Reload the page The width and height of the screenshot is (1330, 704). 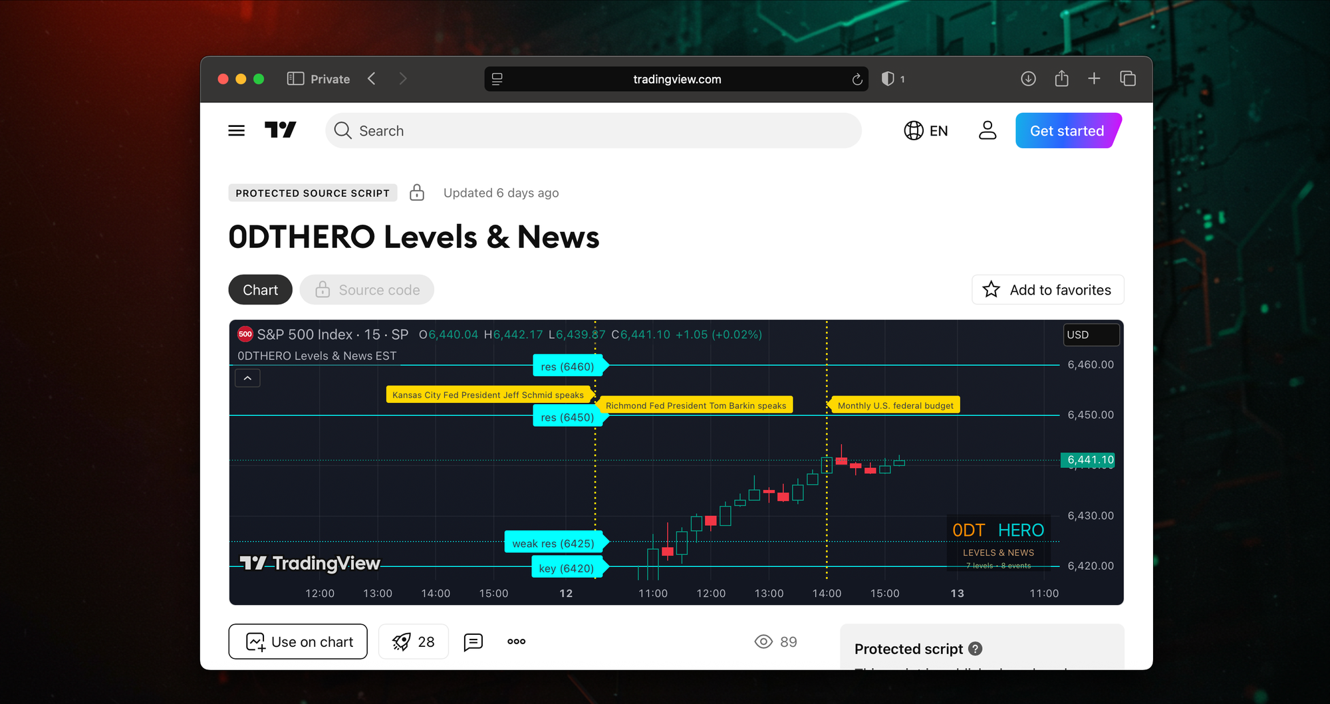[x=857, y=79]
